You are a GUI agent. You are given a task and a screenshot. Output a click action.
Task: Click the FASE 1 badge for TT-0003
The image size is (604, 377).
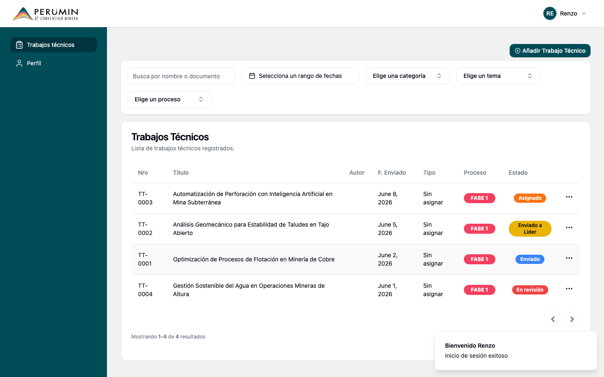coord(479,198)
